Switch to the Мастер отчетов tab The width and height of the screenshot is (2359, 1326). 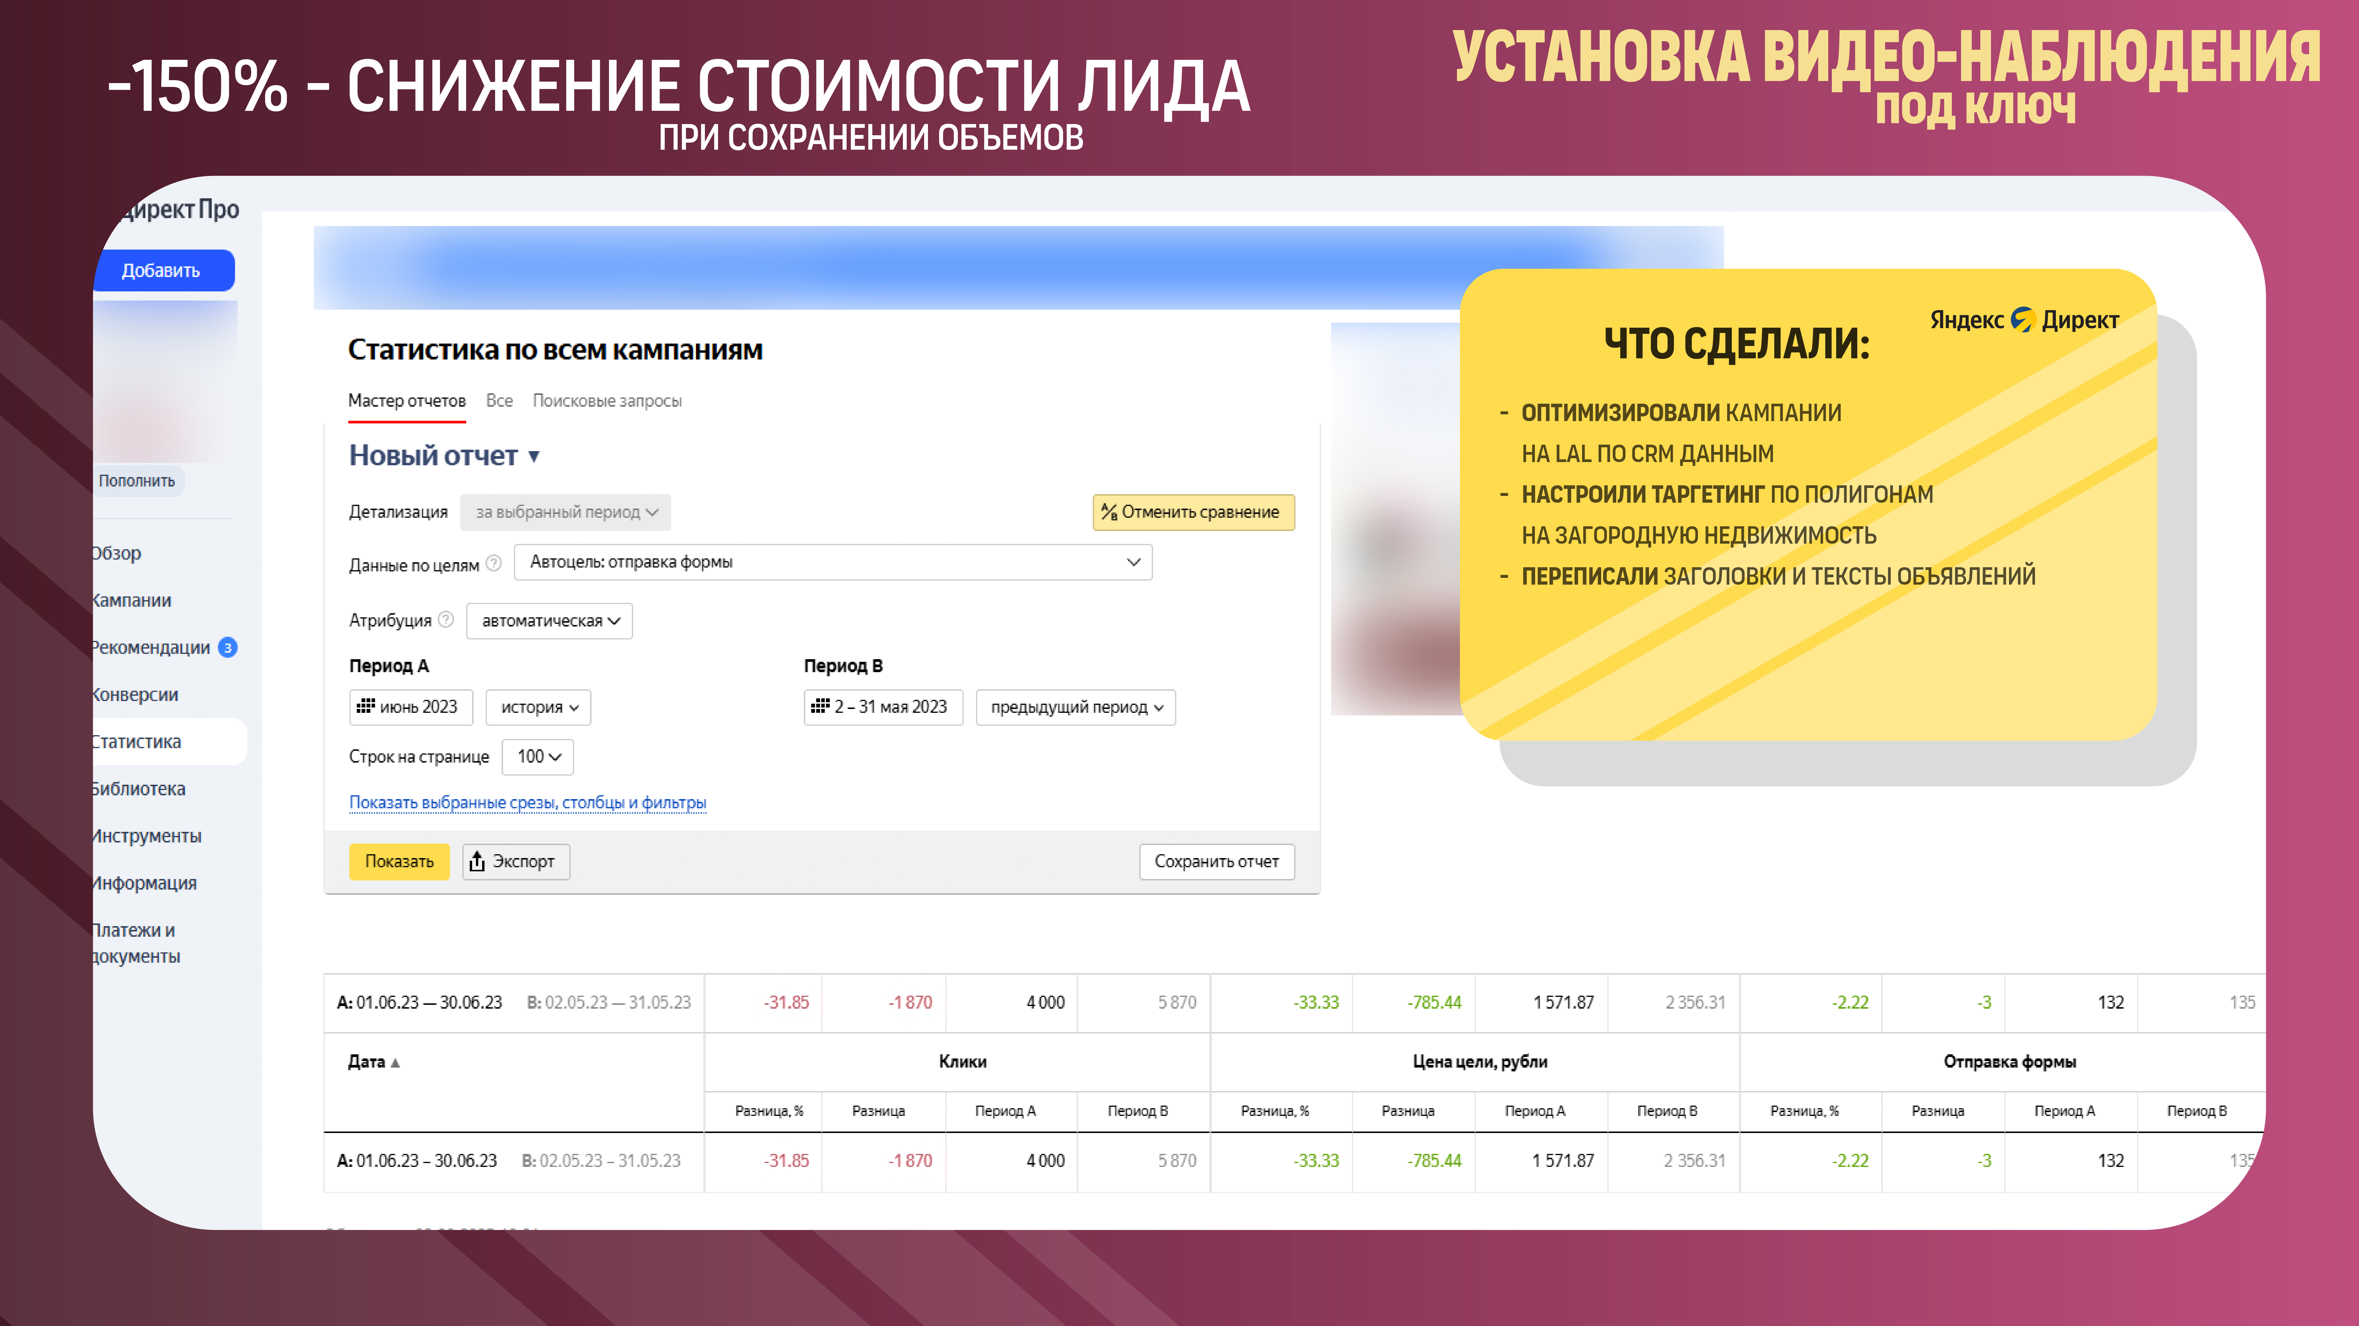(x=407, y=401)
